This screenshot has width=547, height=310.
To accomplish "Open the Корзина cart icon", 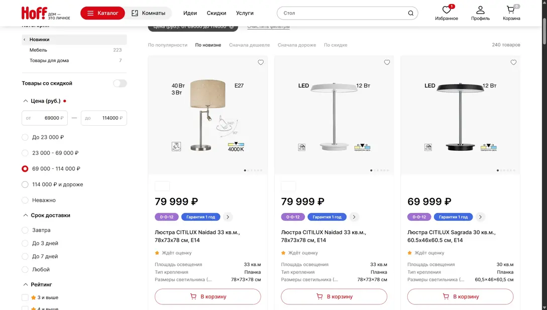I will [511, 10].
